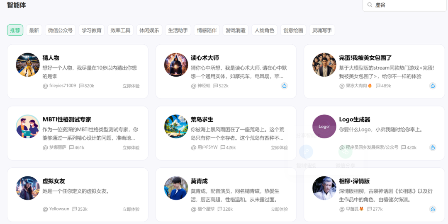448x224 pixels.
Task: Click author name frieyies71009
Action: (x=63, y=86)
